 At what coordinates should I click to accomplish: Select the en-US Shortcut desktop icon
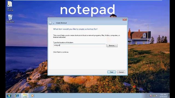[x=10, y=6]
